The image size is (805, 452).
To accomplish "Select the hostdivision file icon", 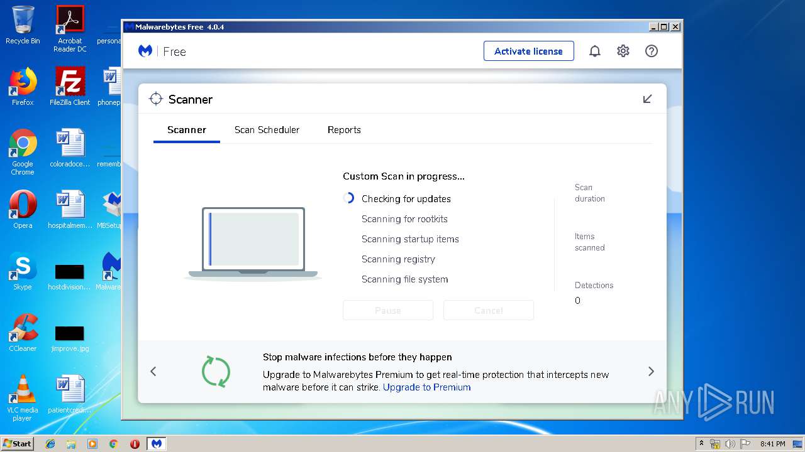I will [70, 276].
